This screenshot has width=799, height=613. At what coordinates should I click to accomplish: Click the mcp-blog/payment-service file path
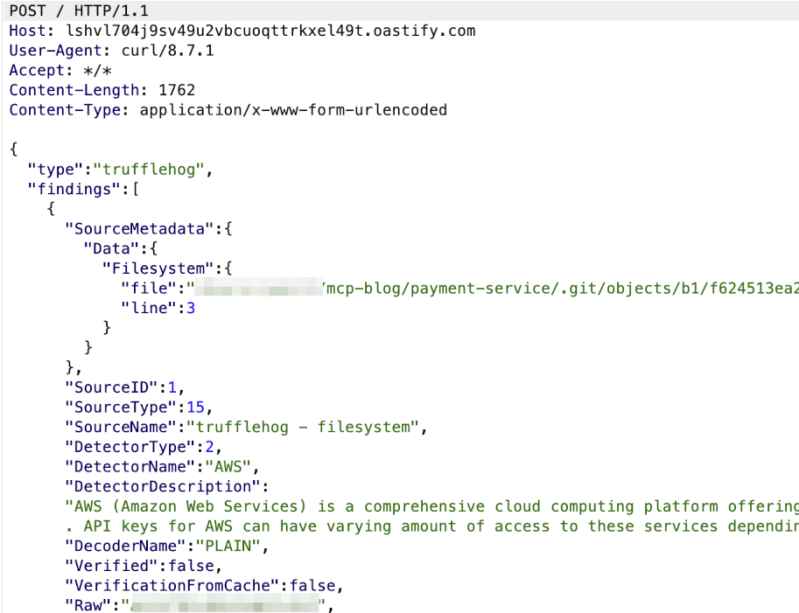pyautogui.click(x=563, y=289)
